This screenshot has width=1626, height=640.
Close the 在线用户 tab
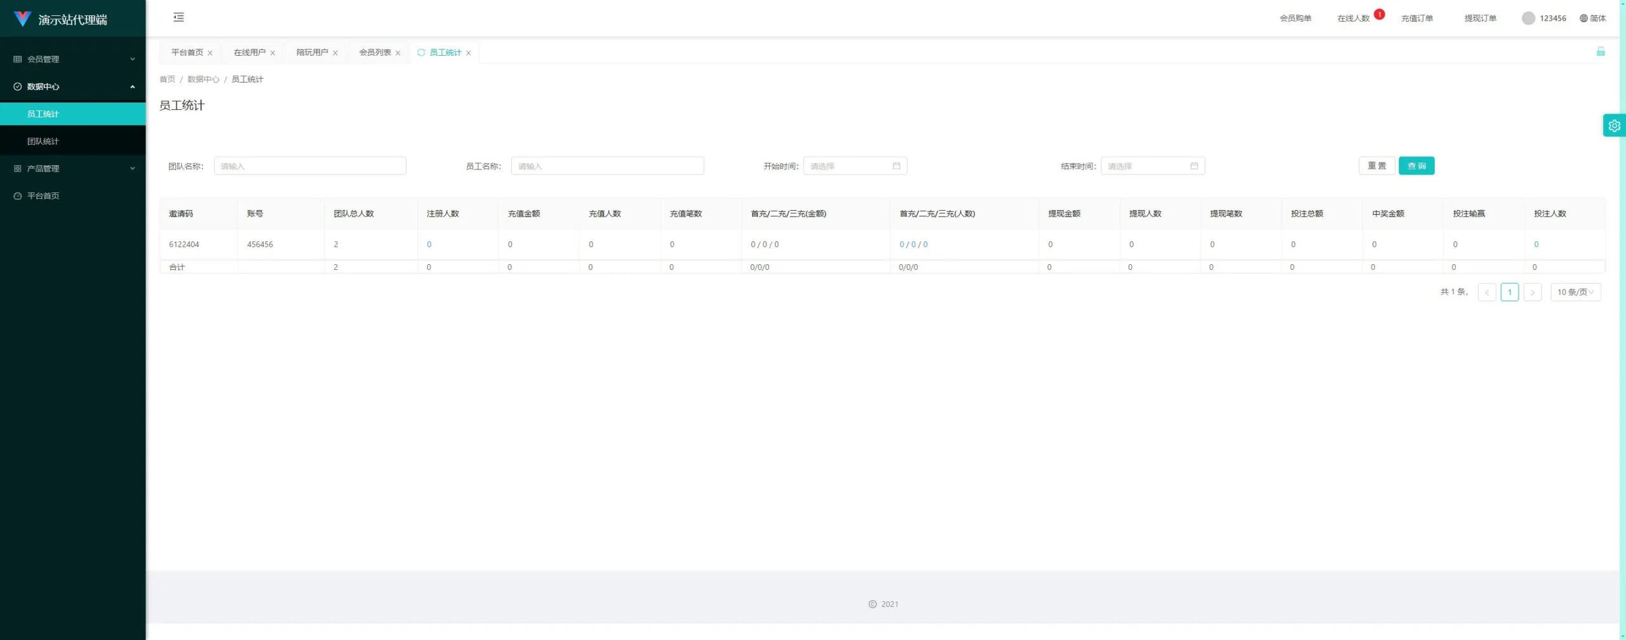272,53
